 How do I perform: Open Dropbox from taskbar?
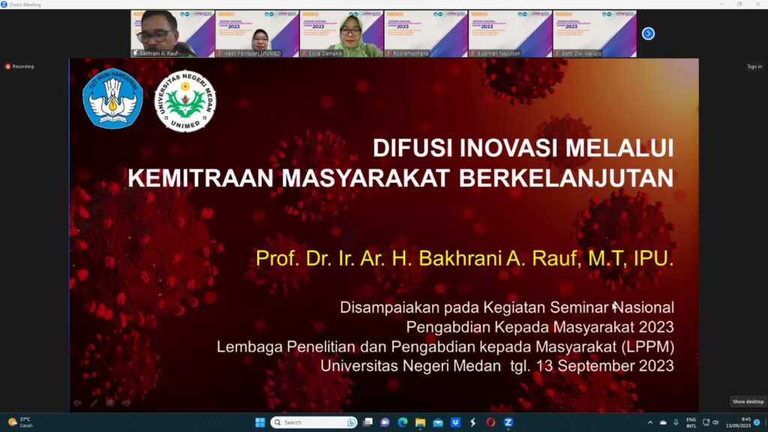coord(455,422)
